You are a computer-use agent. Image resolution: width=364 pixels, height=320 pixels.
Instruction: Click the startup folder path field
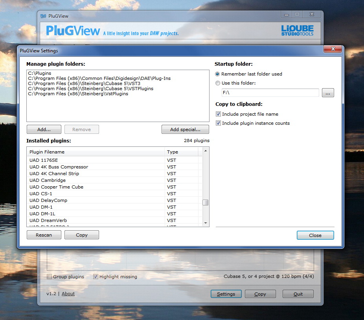point(270,93)
